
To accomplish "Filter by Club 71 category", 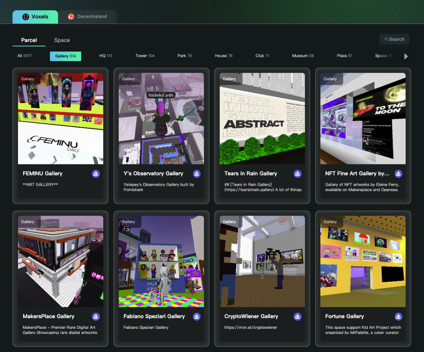I will [x=262, y=56].
